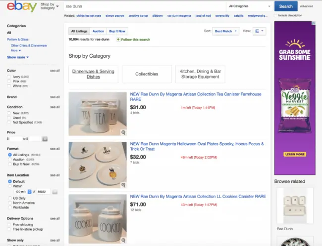Switch to All Listings tab
Image resolution: width=322 pixels, height=246 pixels.
point(79,31)
